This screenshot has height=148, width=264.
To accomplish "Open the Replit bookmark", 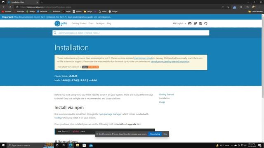I will pos(66,12).
